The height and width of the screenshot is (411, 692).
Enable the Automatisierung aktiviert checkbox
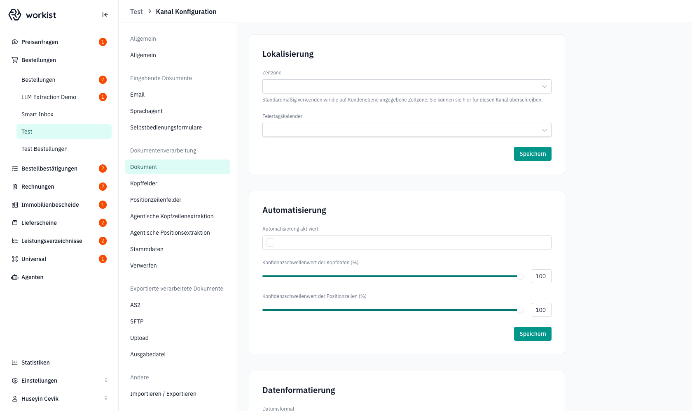[270, 242]
